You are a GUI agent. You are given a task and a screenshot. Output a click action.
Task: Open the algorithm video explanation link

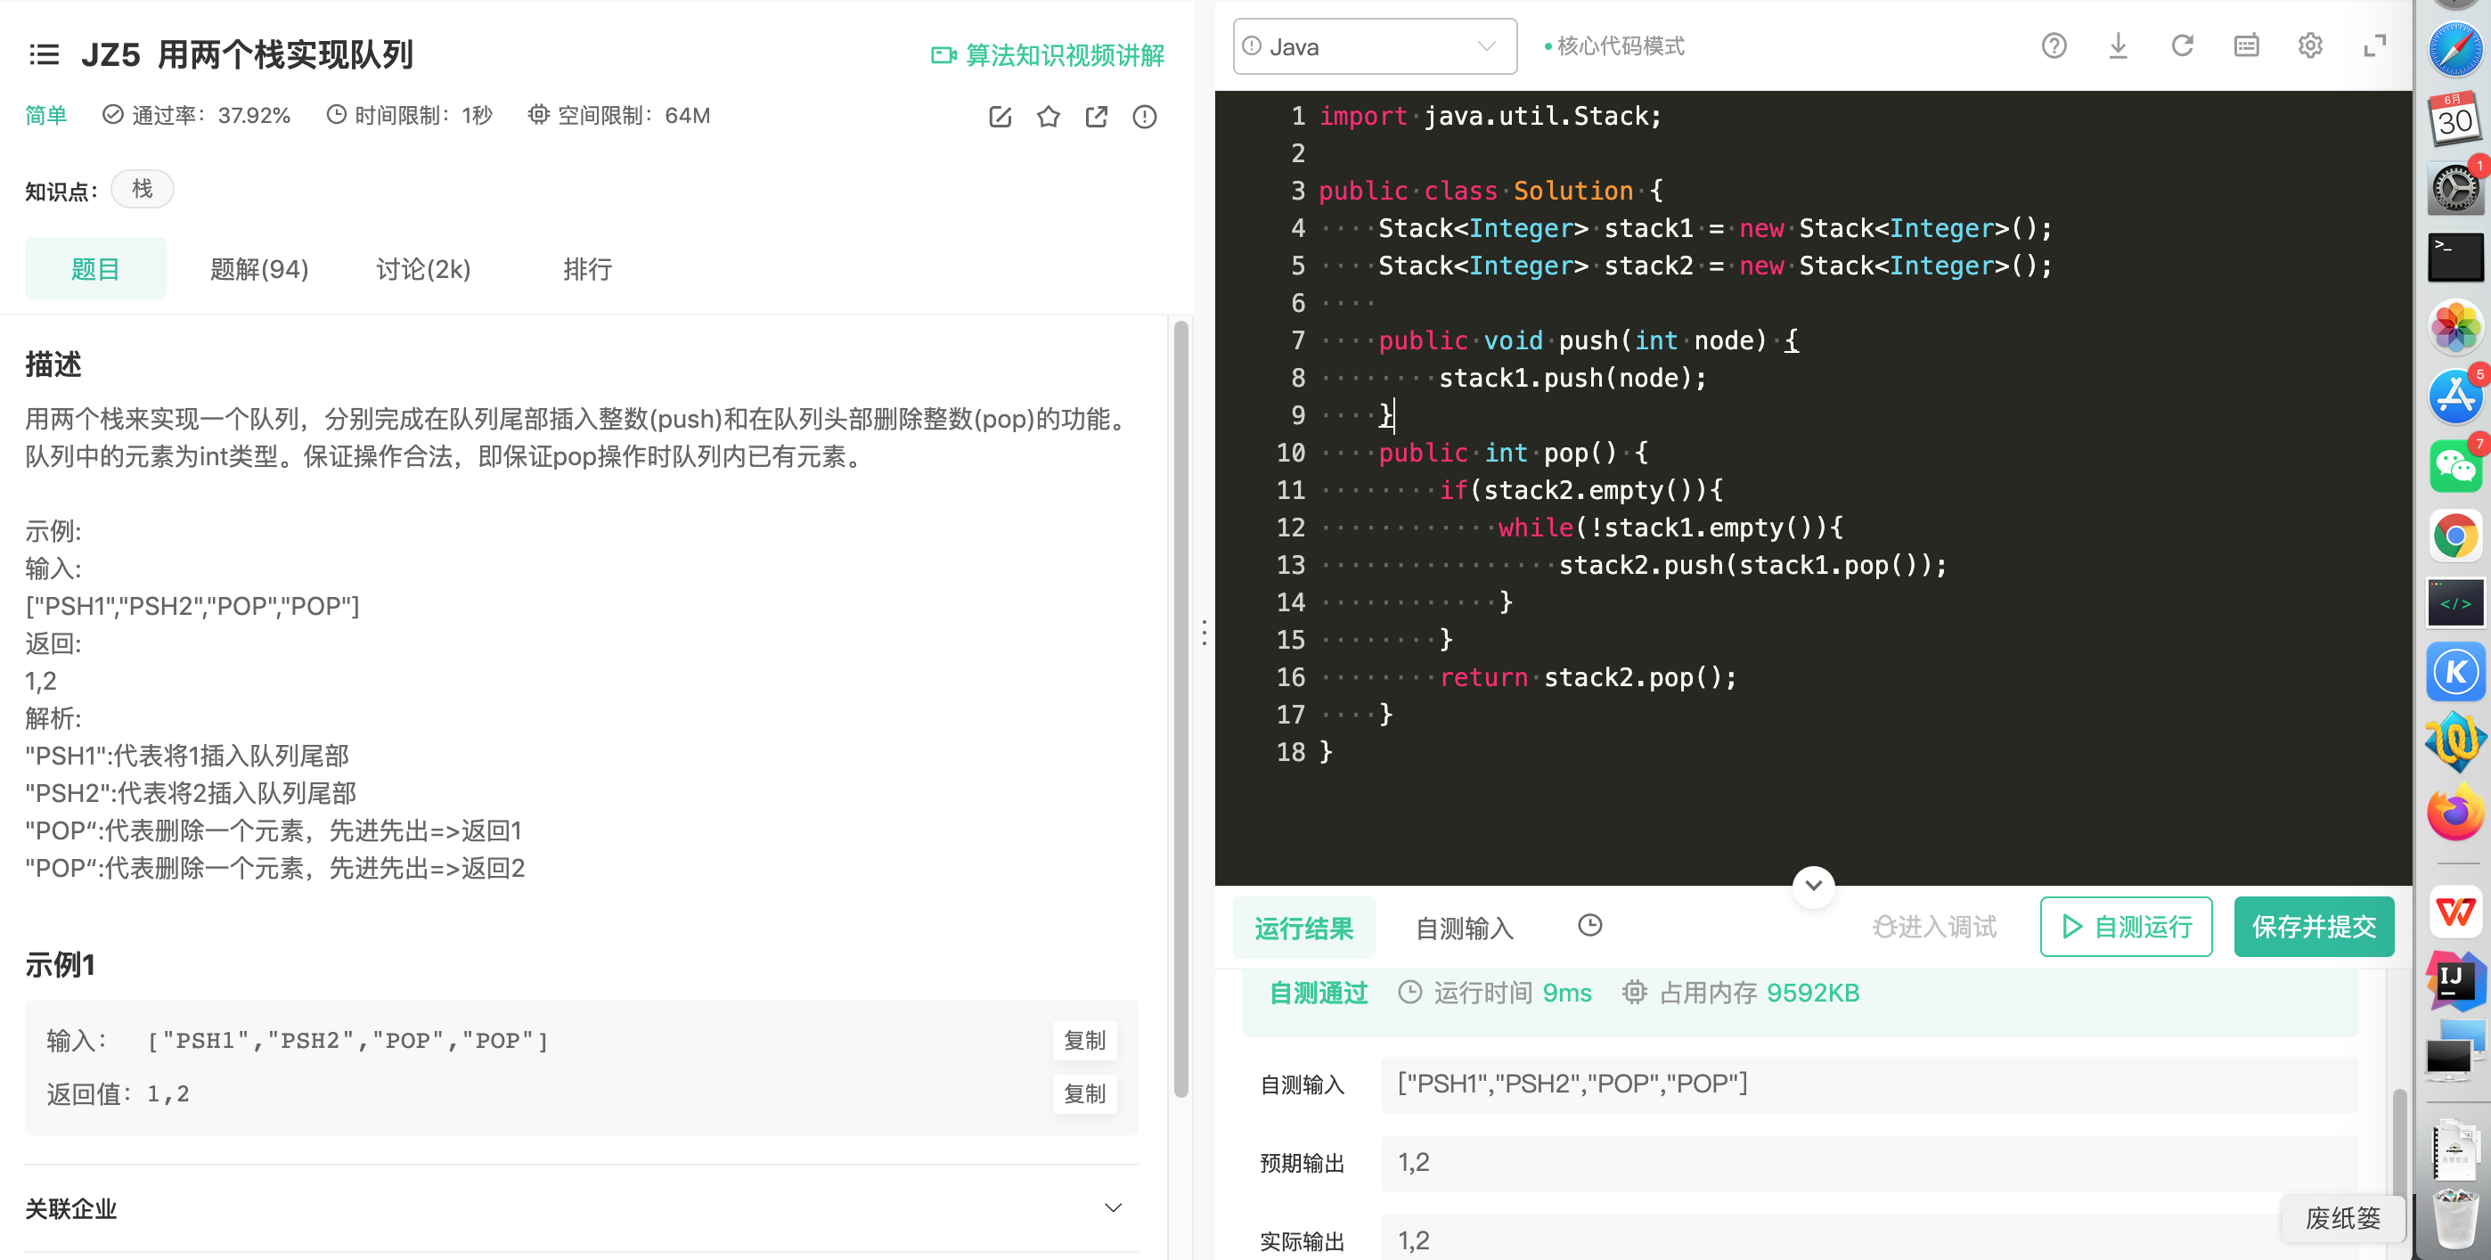coord(1047,55)
